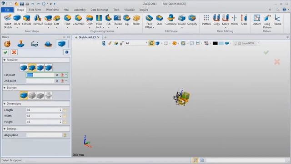
Task: Expand 1st point double-chevron options
Action: click(x=57, y=75)
